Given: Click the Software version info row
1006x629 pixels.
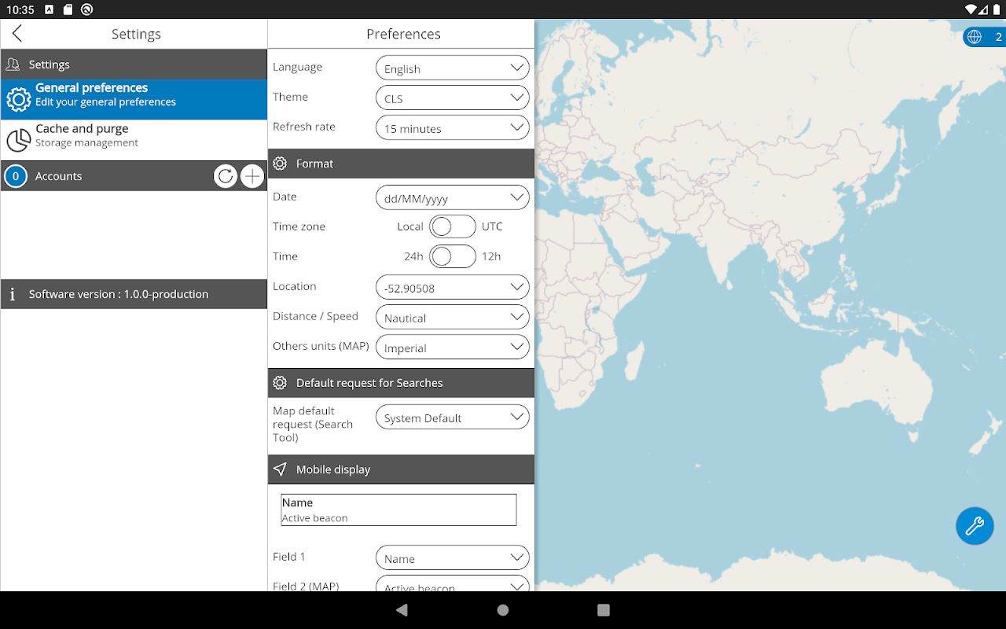Looking at the screenshot, I should (134, 294).
